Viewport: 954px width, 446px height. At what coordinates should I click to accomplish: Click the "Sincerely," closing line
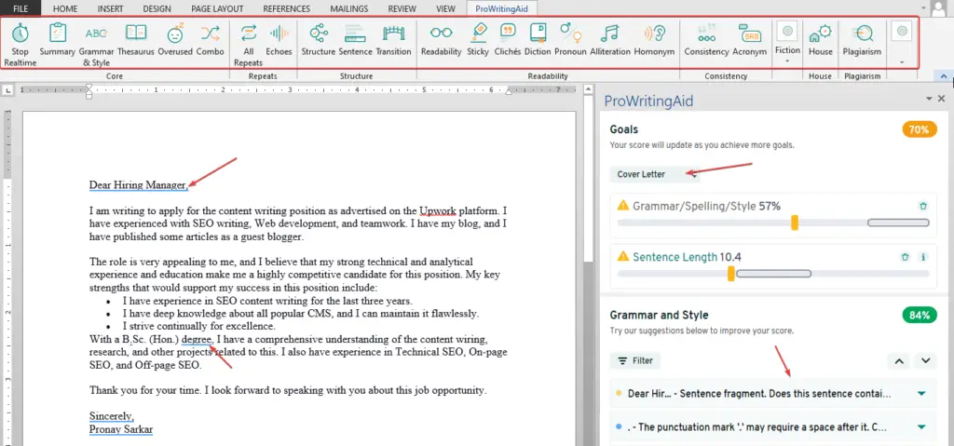(x=112, y=416)
